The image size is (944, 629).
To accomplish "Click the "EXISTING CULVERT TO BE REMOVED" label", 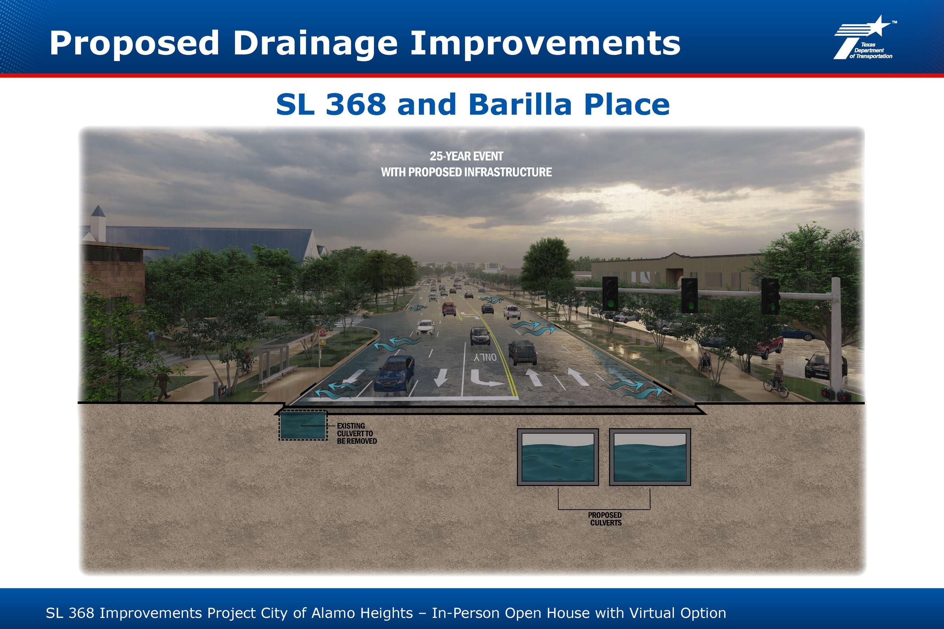I will [357, 433].
